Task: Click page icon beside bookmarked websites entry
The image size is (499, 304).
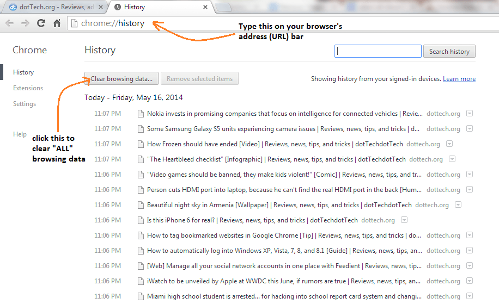Action: (x=141, y=235)
